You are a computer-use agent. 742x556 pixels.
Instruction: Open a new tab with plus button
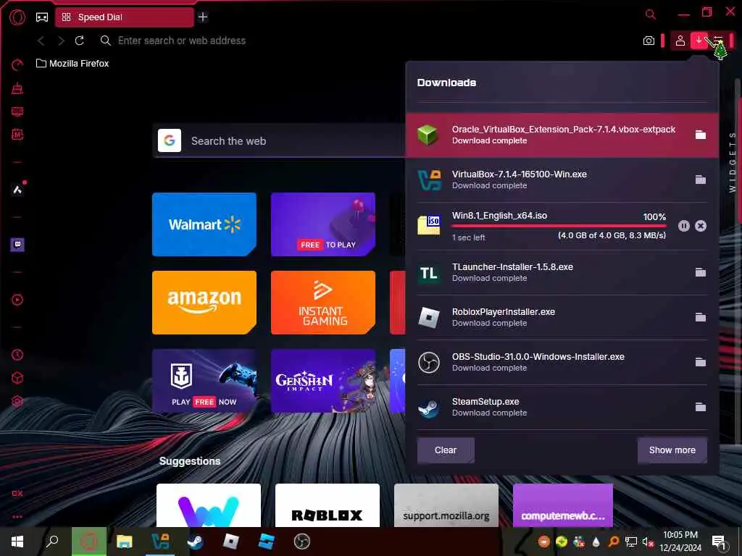[x=203, y=17]
